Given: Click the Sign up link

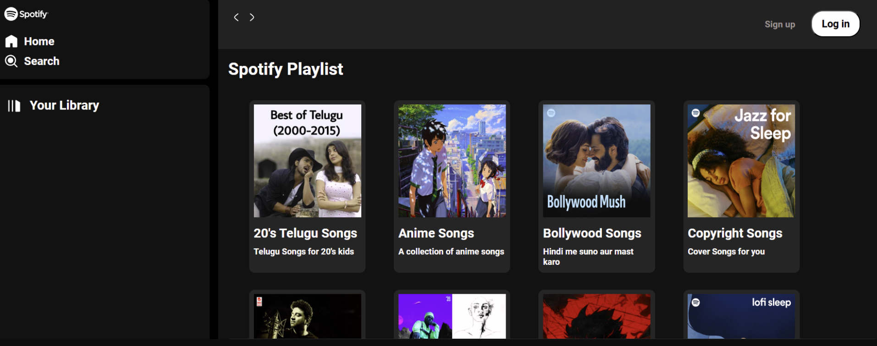Looking at the screenshot, I should tap(779, 24).
